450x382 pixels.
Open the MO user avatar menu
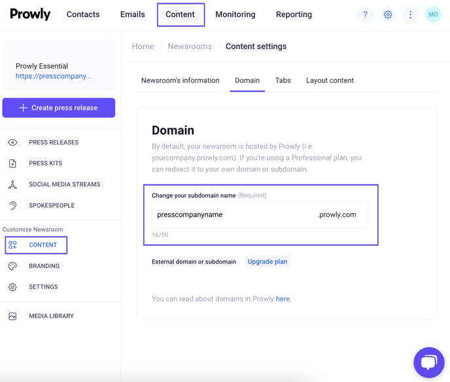pos(433,14)
